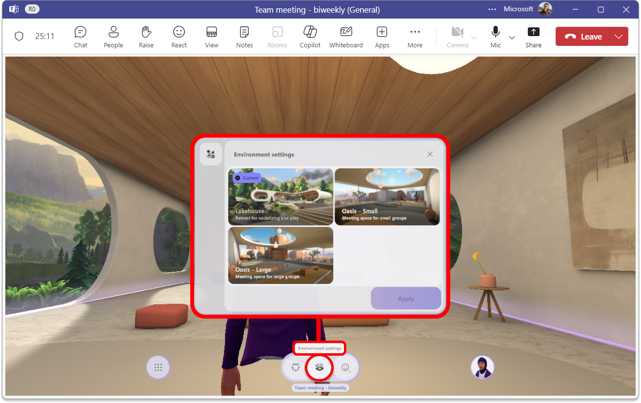Expand the Camera options chevron
The width and height of the screenshot is (641, 403).
tap(474, 37)
